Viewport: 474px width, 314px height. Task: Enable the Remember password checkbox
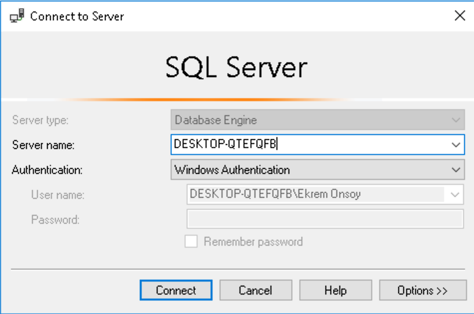(x=191, y=242)
